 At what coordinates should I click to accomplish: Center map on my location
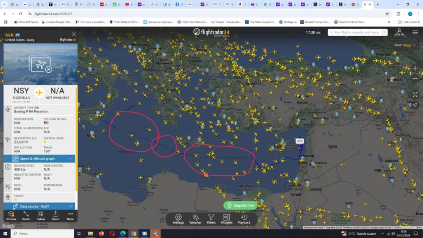[x=415, y=105]
